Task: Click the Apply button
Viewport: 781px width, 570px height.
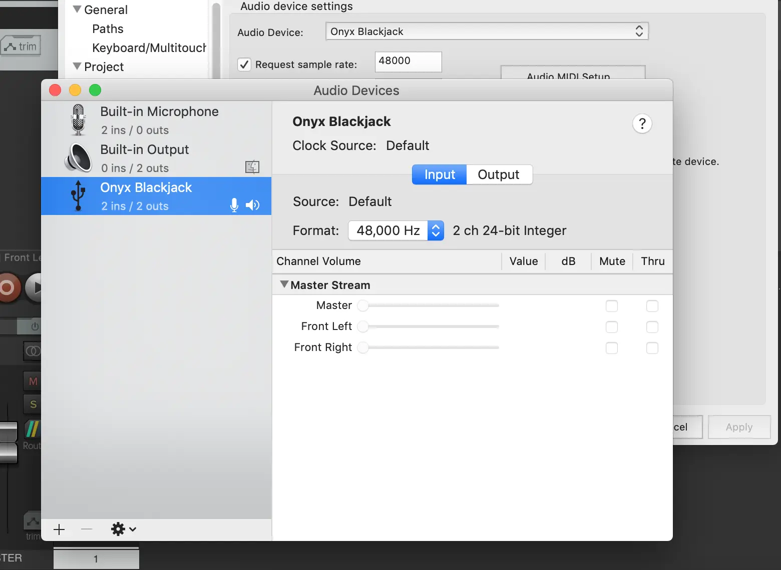Action: [x=739, y=427]
